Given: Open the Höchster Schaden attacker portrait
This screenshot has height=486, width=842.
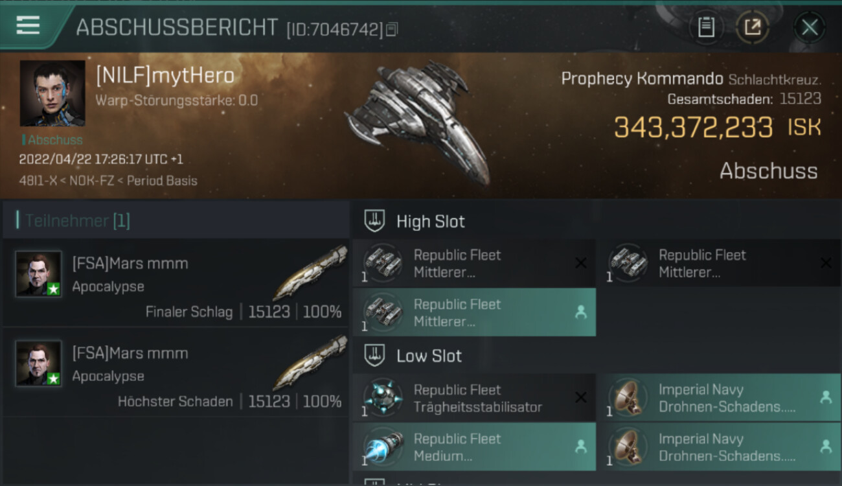Looking at the screenshot, I should click(x=39, y=364).
